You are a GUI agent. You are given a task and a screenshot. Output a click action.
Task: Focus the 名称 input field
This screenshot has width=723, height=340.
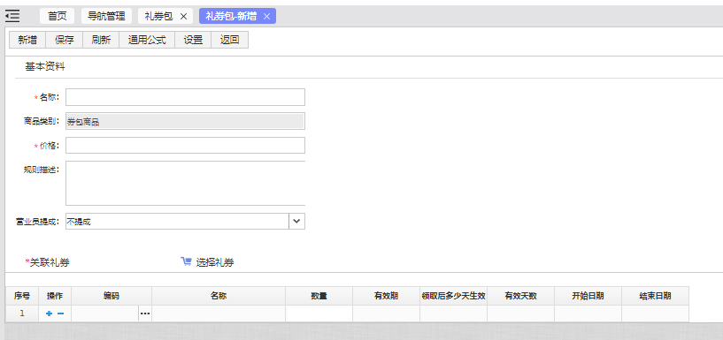185,97
